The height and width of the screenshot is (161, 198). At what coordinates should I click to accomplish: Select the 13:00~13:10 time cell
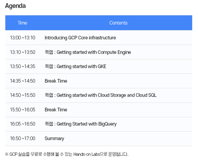tap(23, 38)
